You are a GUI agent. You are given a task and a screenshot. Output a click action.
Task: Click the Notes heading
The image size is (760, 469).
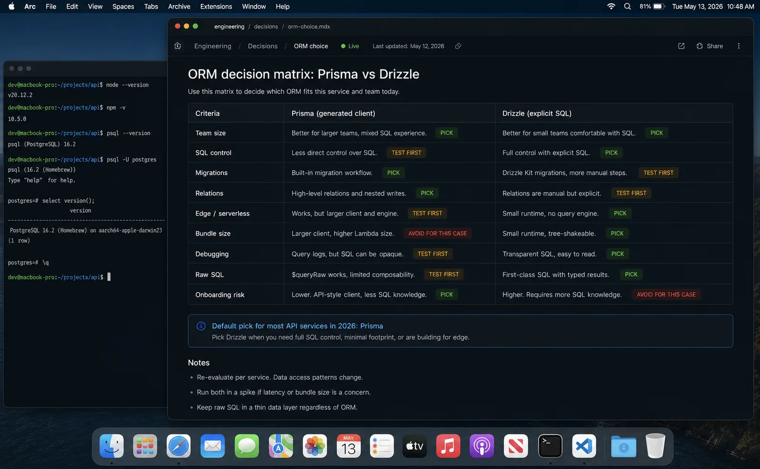(x=199, y=363)
